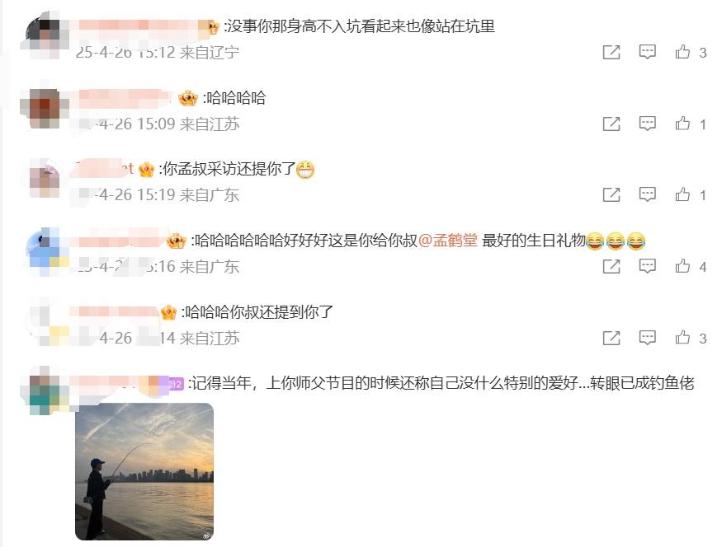
Task: Like the comment mentioning 最好的生日礼物
Action: 682,266
